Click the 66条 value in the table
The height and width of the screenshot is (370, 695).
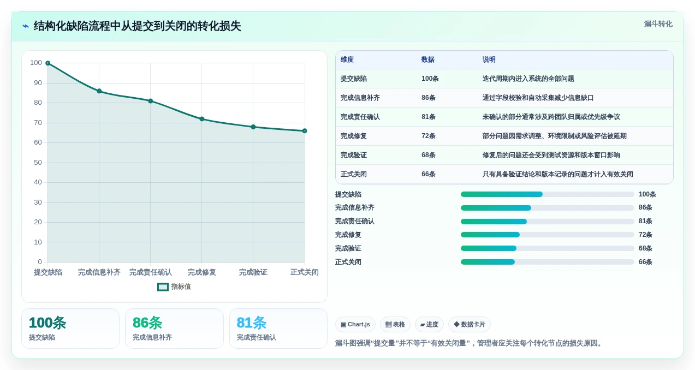[x=429, y=174]
